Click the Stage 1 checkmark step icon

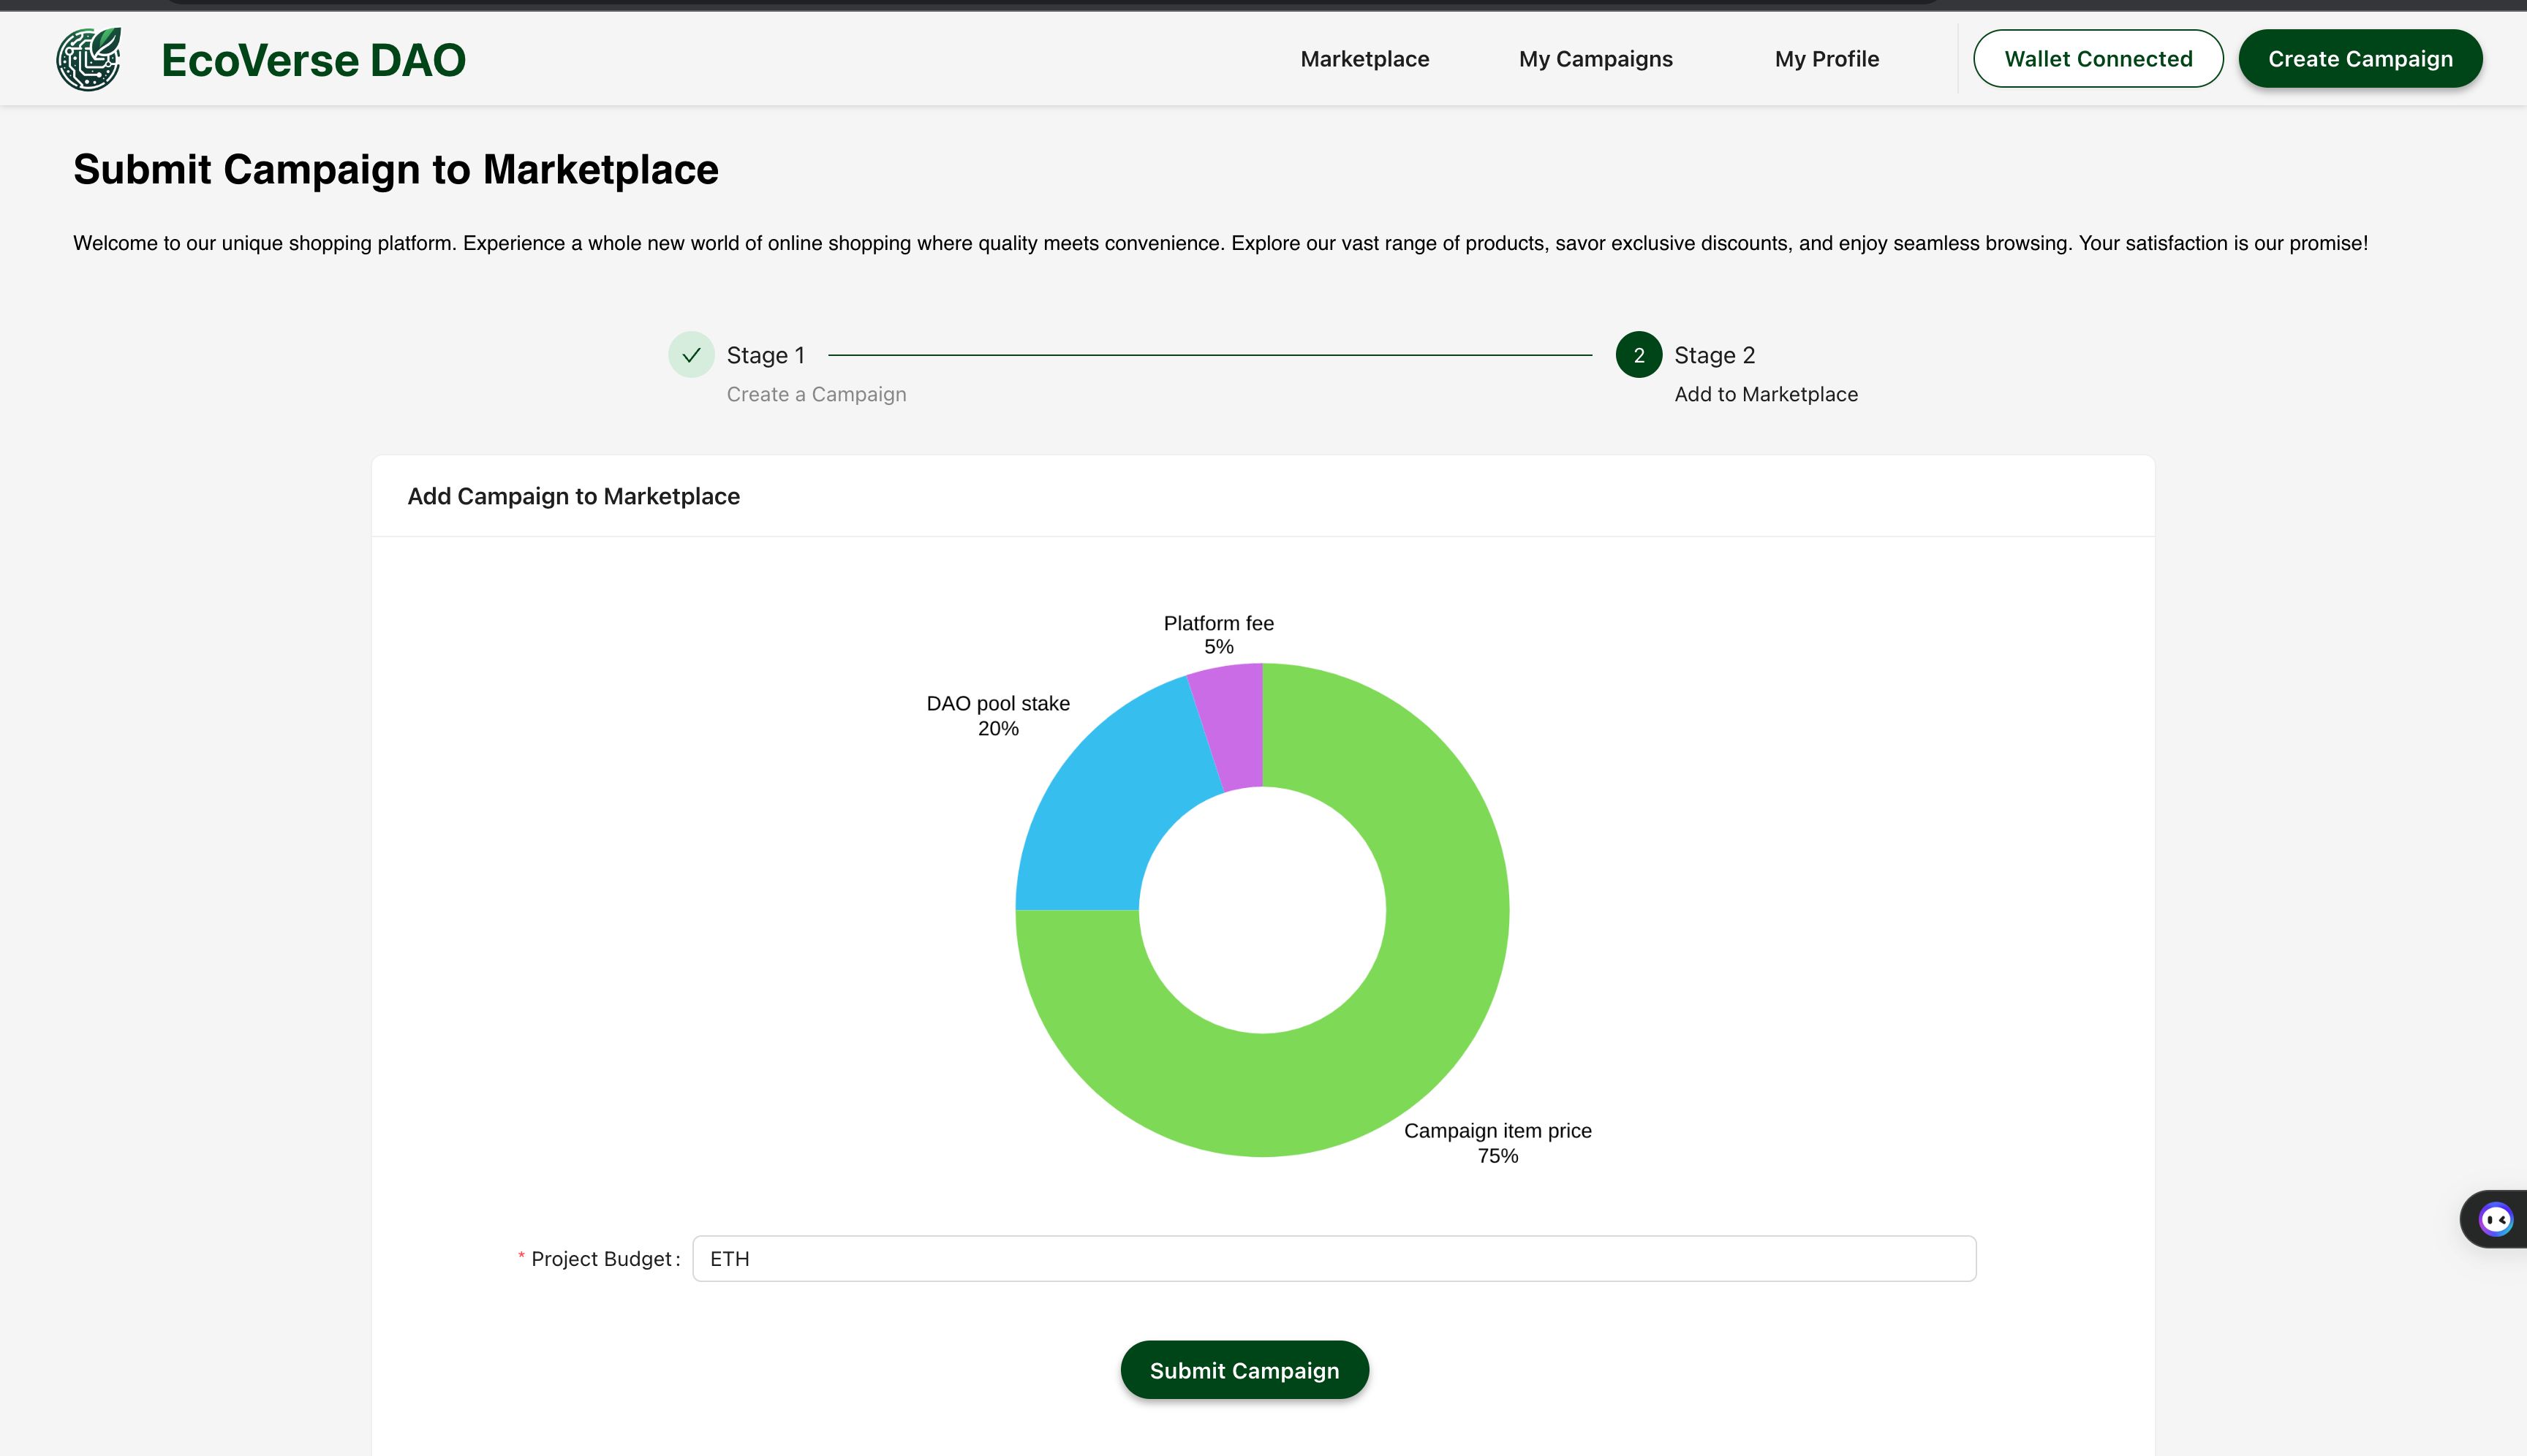[x=691, y=355]
